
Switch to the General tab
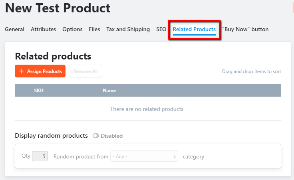click(x=14, y=29)
